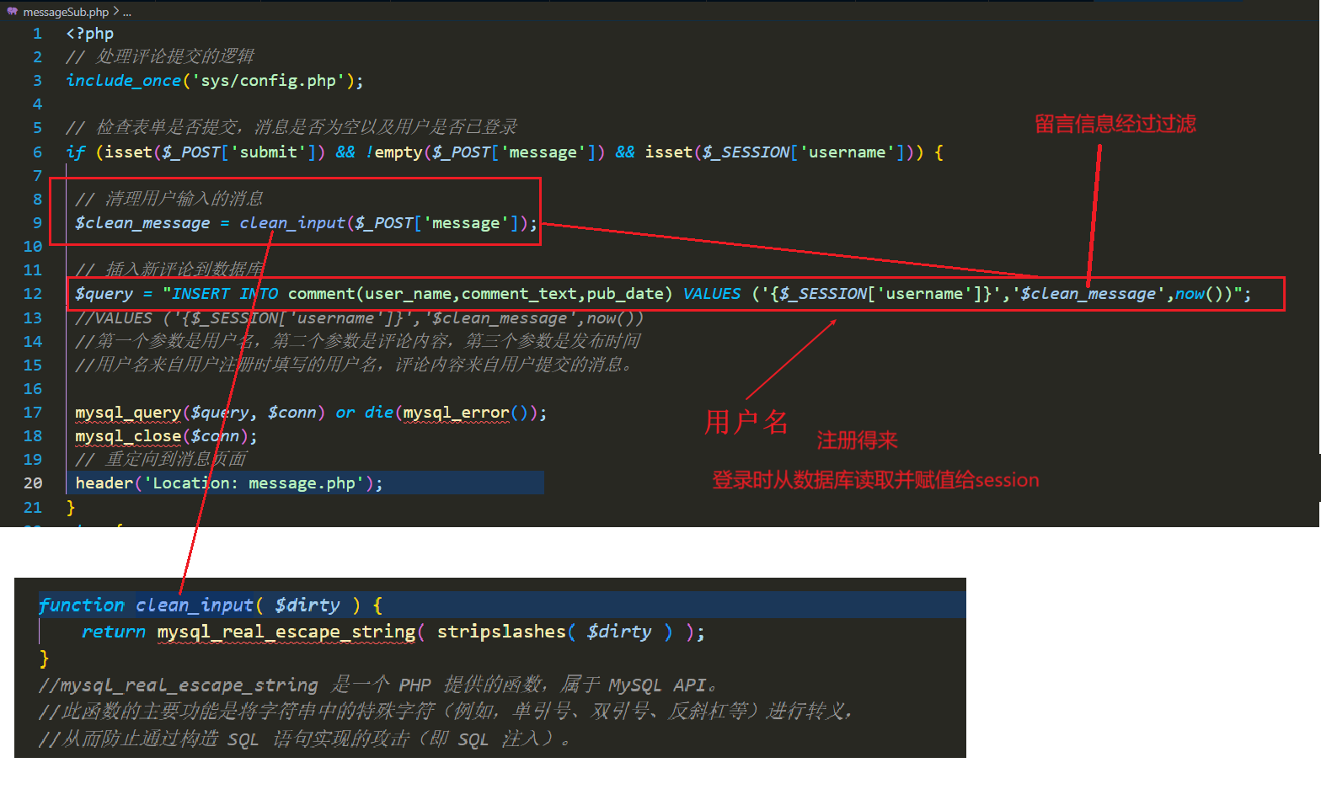The width and height of the screenshot is (1321, 800).
Task: Click the VALUES keyword on line 12
Action: pos(712,294)
